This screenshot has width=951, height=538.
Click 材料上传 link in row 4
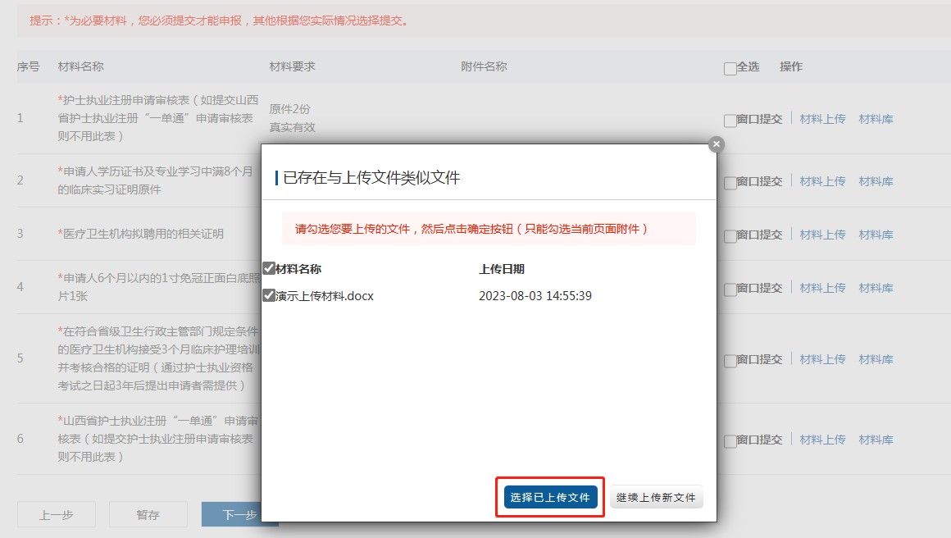[x=822, y=288]
